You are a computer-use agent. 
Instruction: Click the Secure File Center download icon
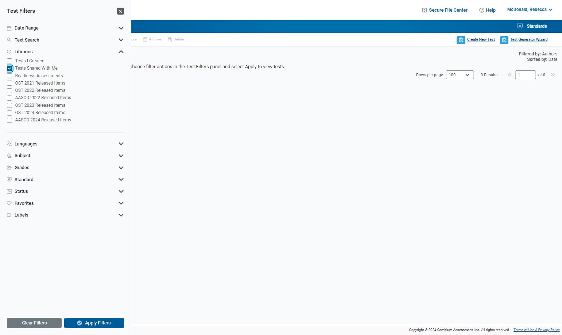[x=425, y=10]
